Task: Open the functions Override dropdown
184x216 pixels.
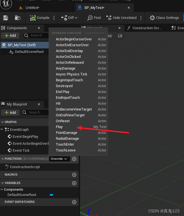Action: pyautogui.click(x=59, y=159)
